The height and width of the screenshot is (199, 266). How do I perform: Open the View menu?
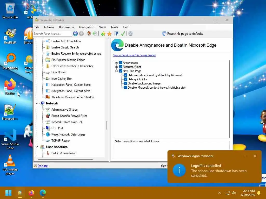pyautogui.click(x=102, y=27)
